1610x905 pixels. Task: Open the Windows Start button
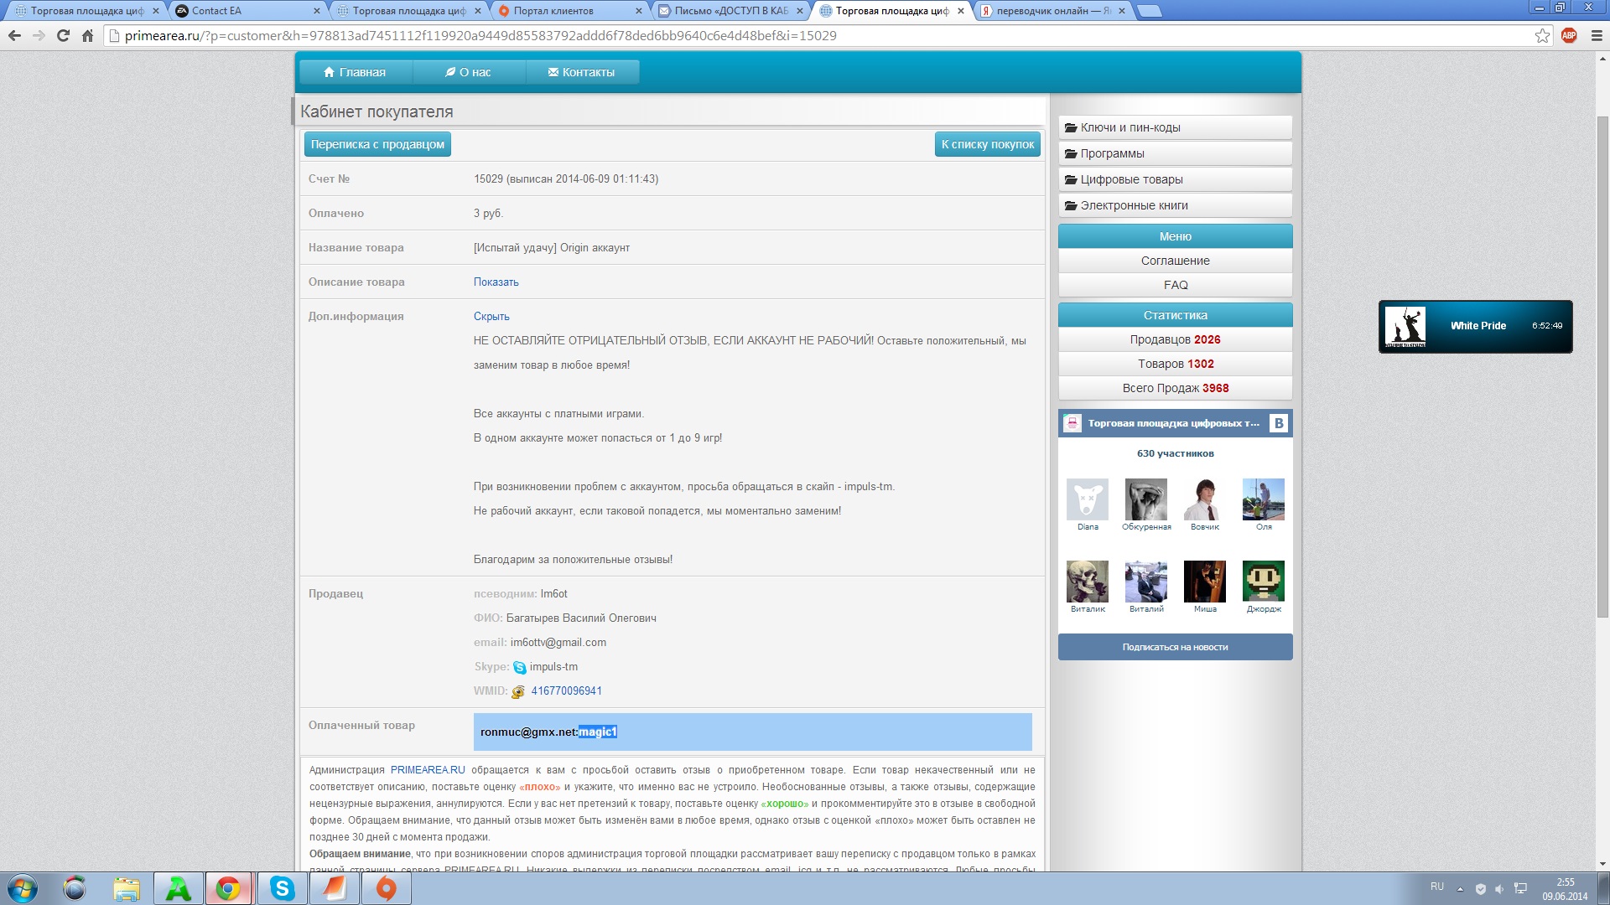[x=23, y=888]
